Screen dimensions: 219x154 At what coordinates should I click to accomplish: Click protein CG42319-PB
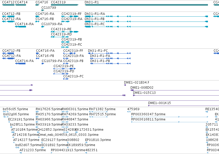[x=73, y=61]
